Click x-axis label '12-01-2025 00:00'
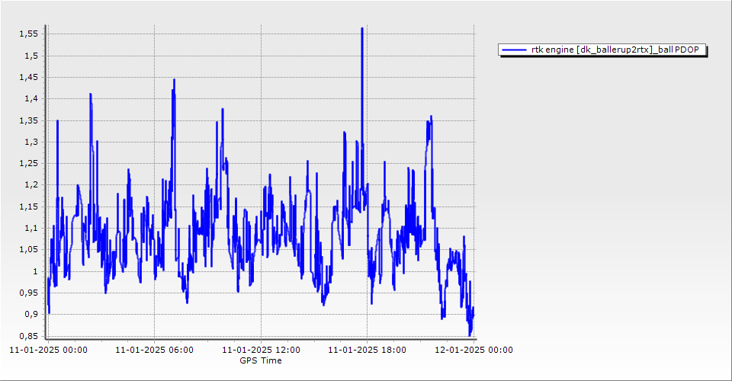732x381 pixels. point(474,350)
